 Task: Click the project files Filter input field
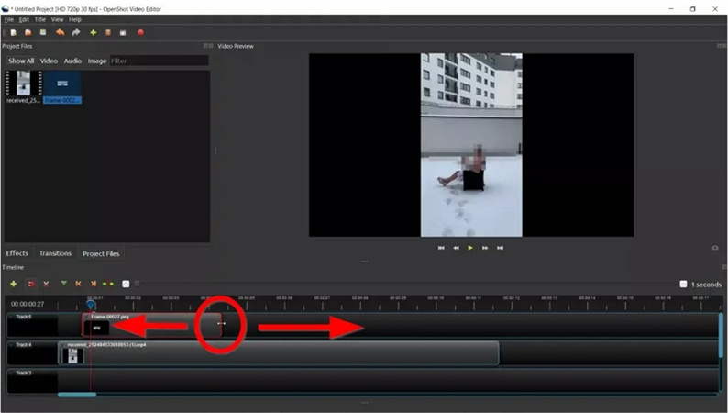click(x=158, y=61)
